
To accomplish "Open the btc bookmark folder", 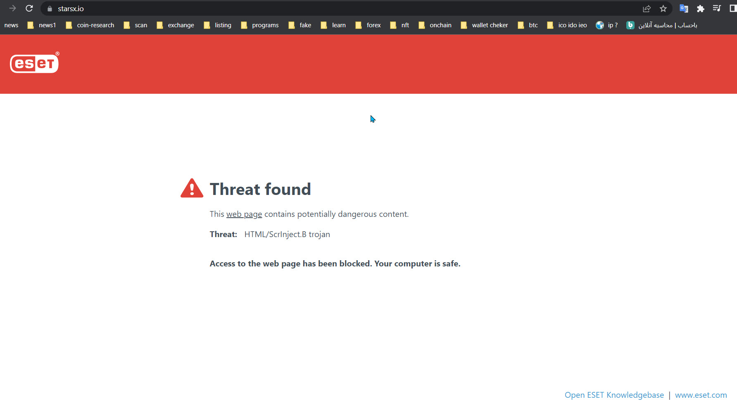I will pos(528,25).
